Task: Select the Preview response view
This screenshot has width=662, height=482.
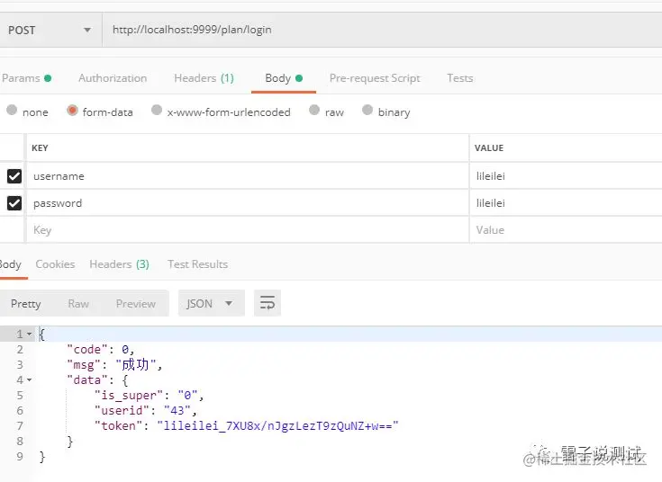Action: (x=136, y=304)
